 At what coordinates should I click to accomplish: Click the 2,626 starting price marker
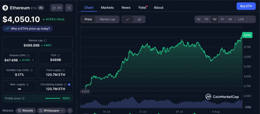[85, 91]
